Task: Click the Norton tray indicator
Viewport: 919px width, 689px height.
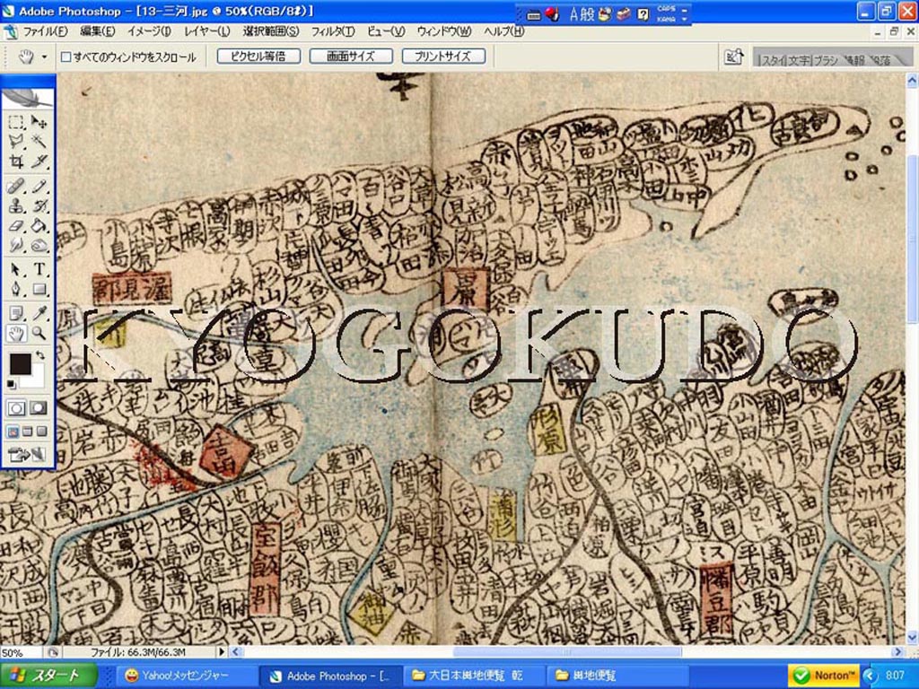Action: tap(824, 676)
